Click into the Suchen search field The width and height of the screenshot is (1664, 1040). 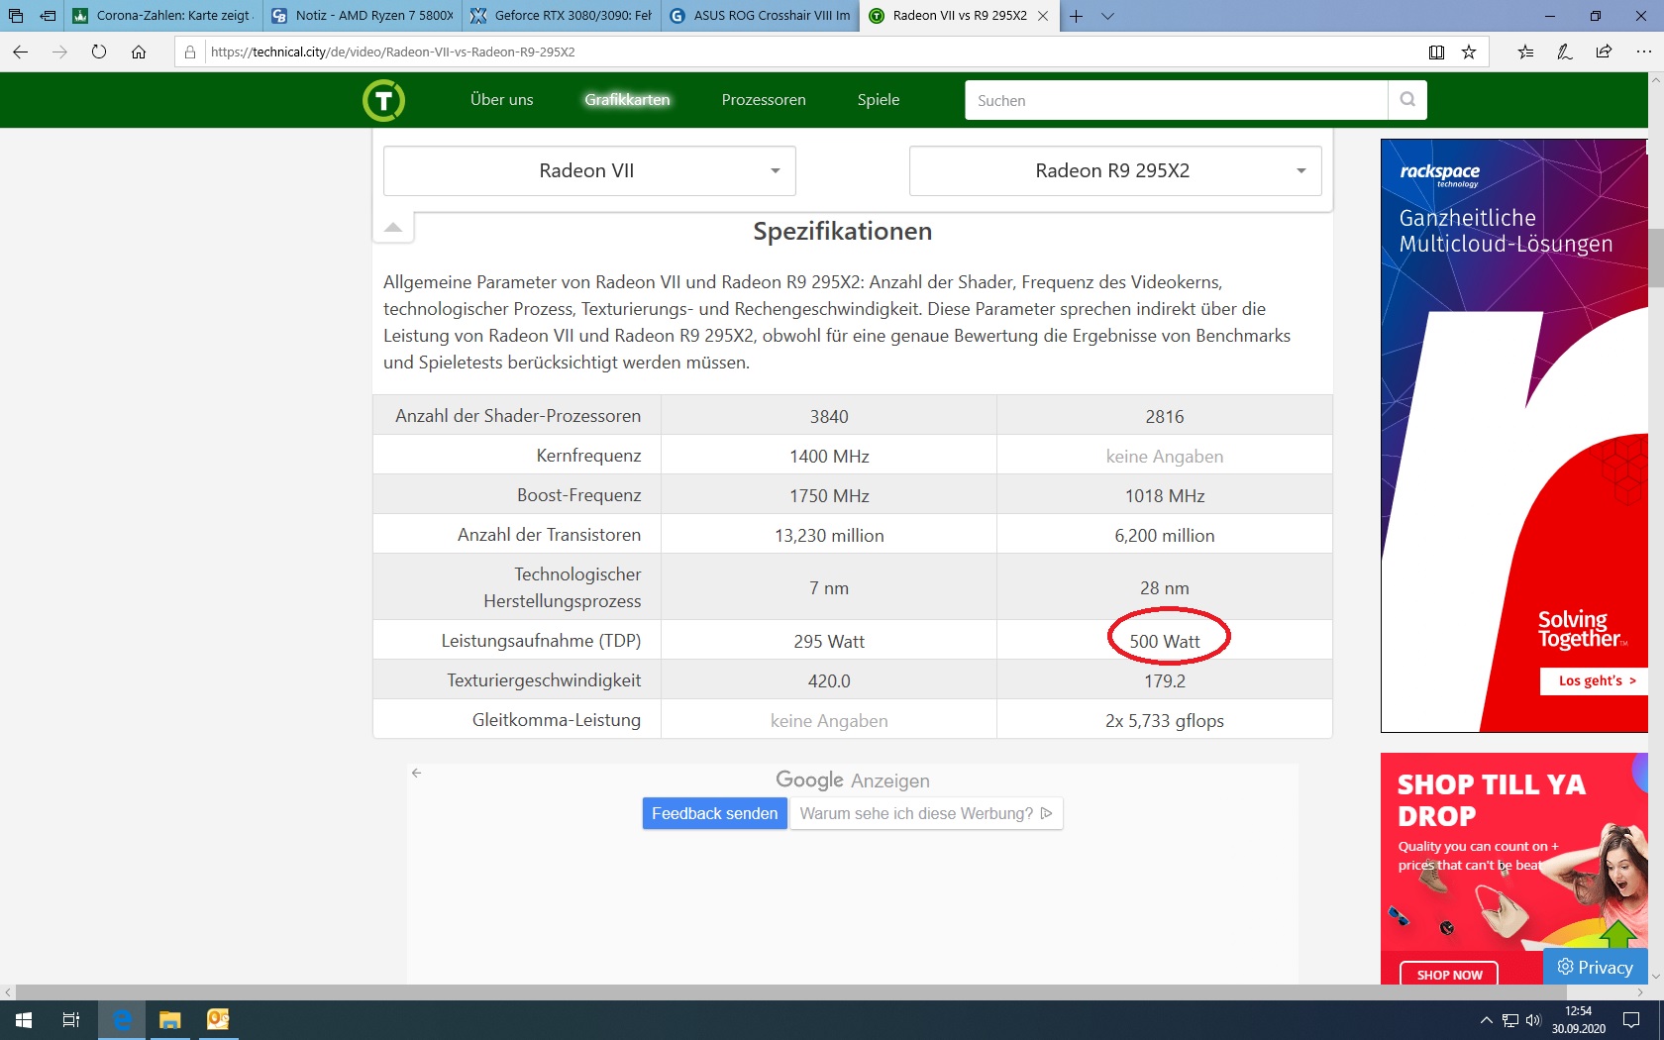coord(1177,100)
